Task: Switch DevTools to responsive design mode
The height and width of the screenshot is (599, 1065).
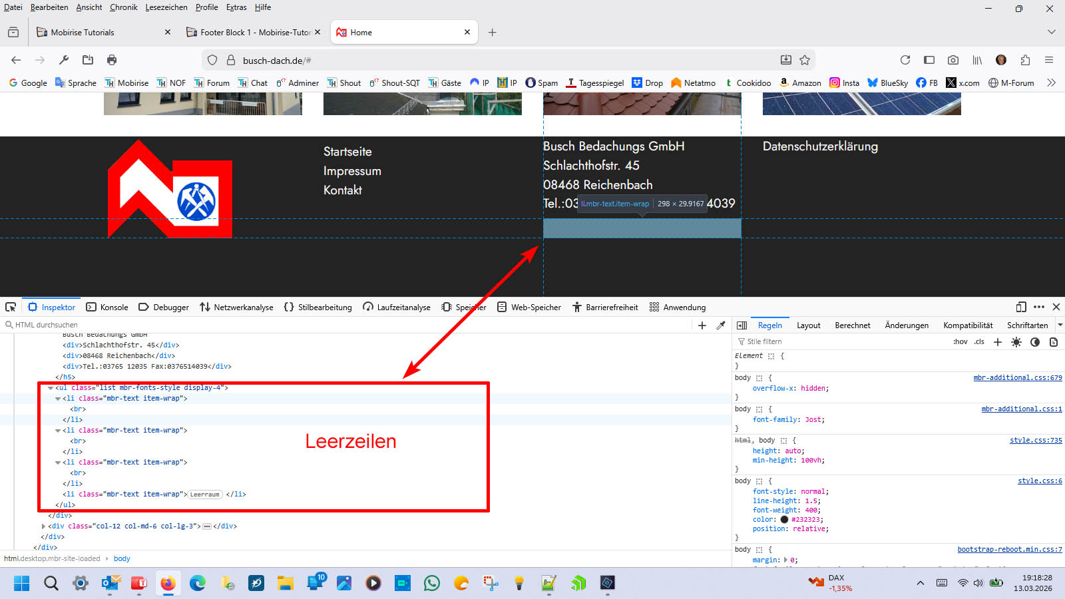Action: 1021,307
